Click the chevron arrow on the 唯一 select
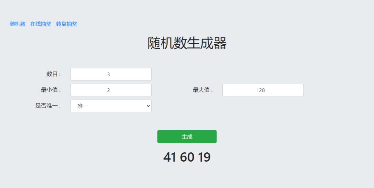The image size is (374, 188). (x=149, y=106)
